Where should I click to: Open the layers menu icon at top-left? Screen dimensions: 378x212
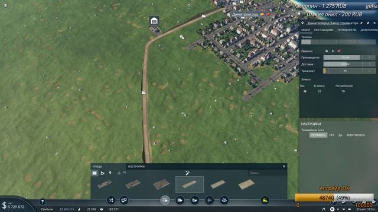tap(5, 5)
